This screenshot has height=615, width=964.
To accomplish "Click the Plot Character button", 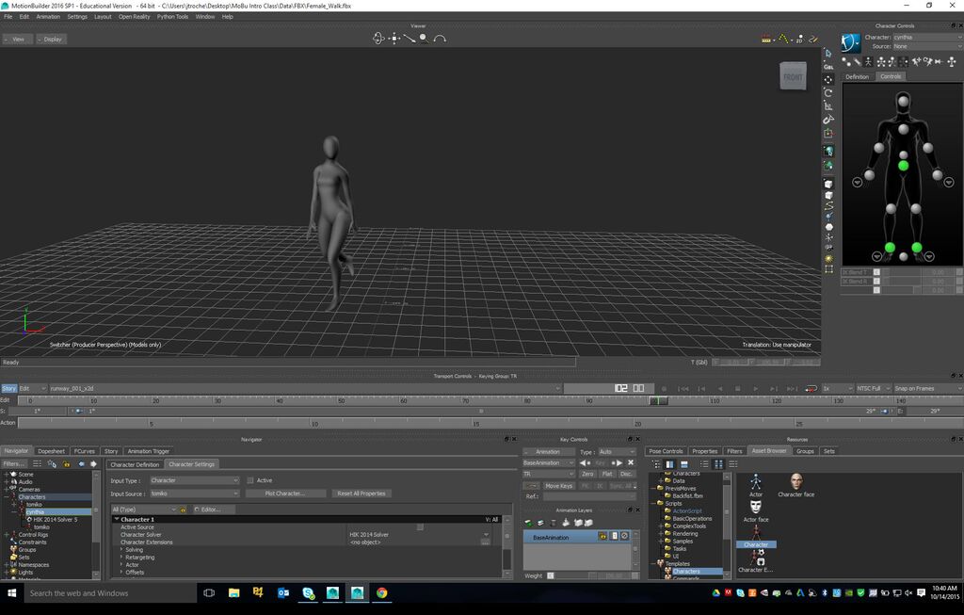I will point(284,494).
